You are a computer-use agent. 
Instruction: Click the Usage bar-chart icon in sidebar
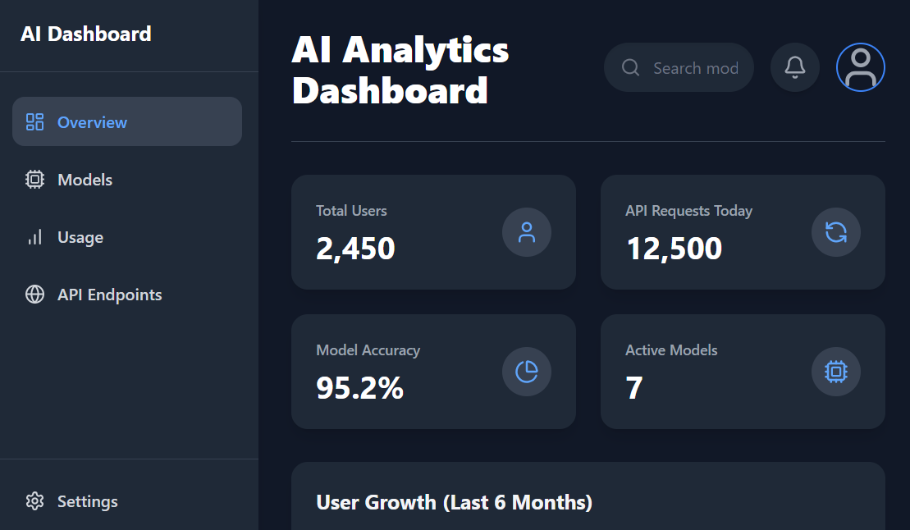click(x=34, y=236)
